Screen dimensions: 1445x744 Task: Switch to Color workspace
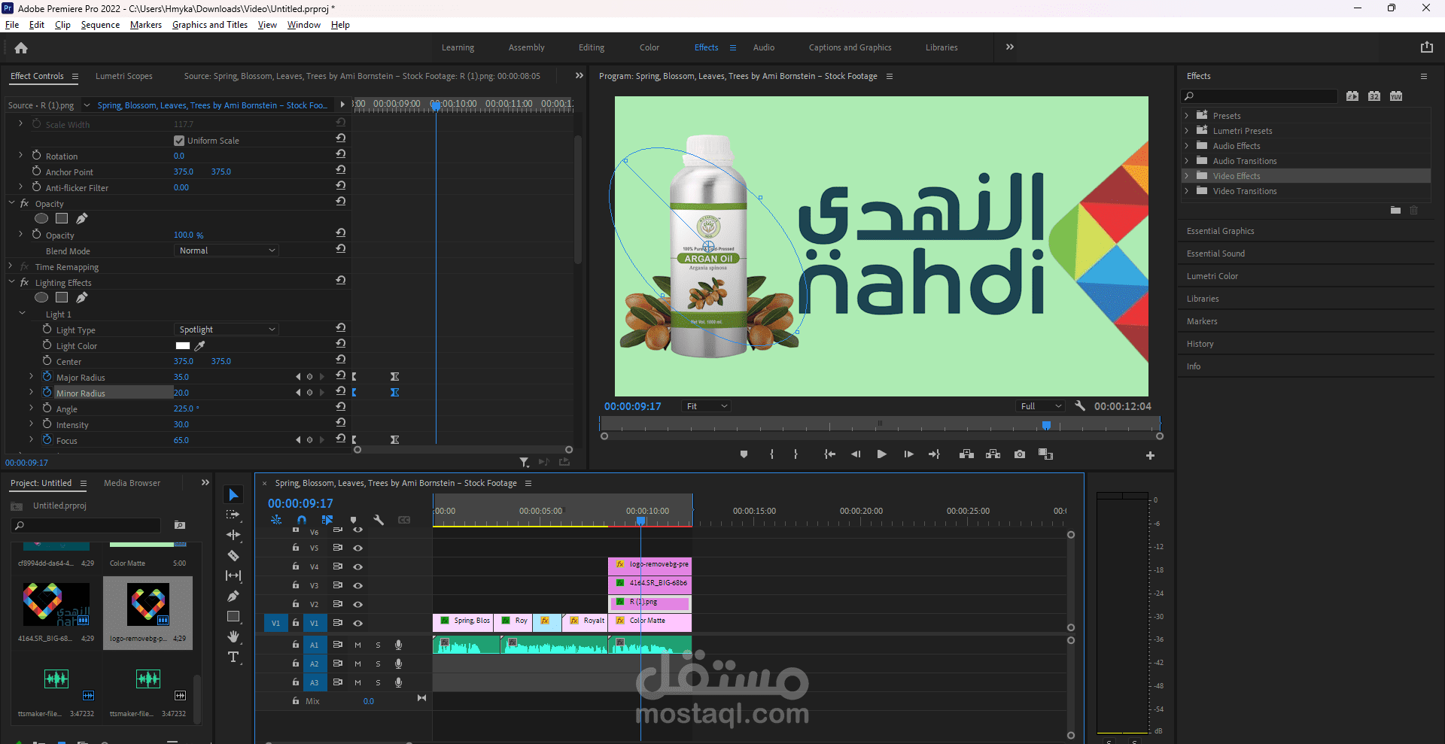pos(649,47)
